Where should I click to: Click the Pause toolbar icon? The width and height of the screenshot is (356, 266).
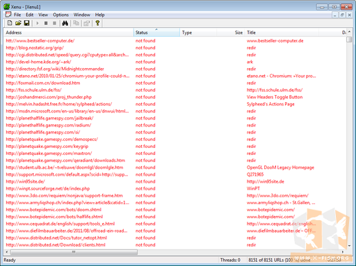[46, 23]
